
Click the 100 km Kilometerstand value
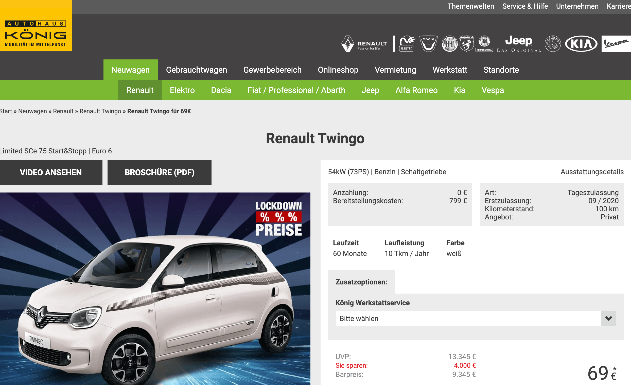coord(607,209)
